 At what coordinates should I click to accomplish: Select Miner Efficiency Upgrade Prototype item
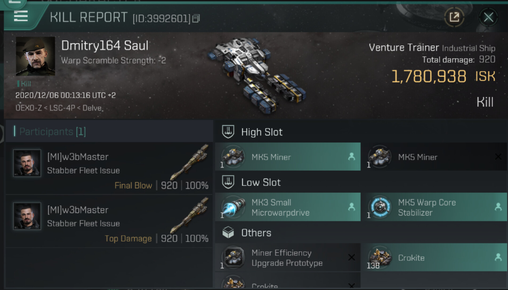click(287, 258)
